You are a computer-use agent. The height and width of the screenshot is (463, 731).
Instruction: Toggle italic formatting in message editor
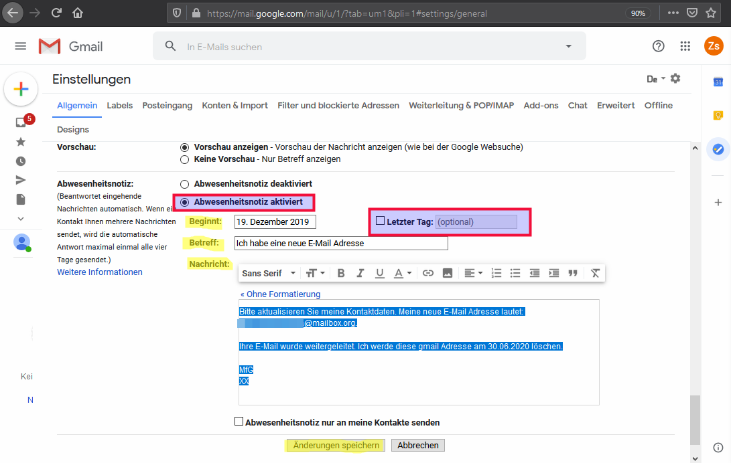click(x=360, y=273)
